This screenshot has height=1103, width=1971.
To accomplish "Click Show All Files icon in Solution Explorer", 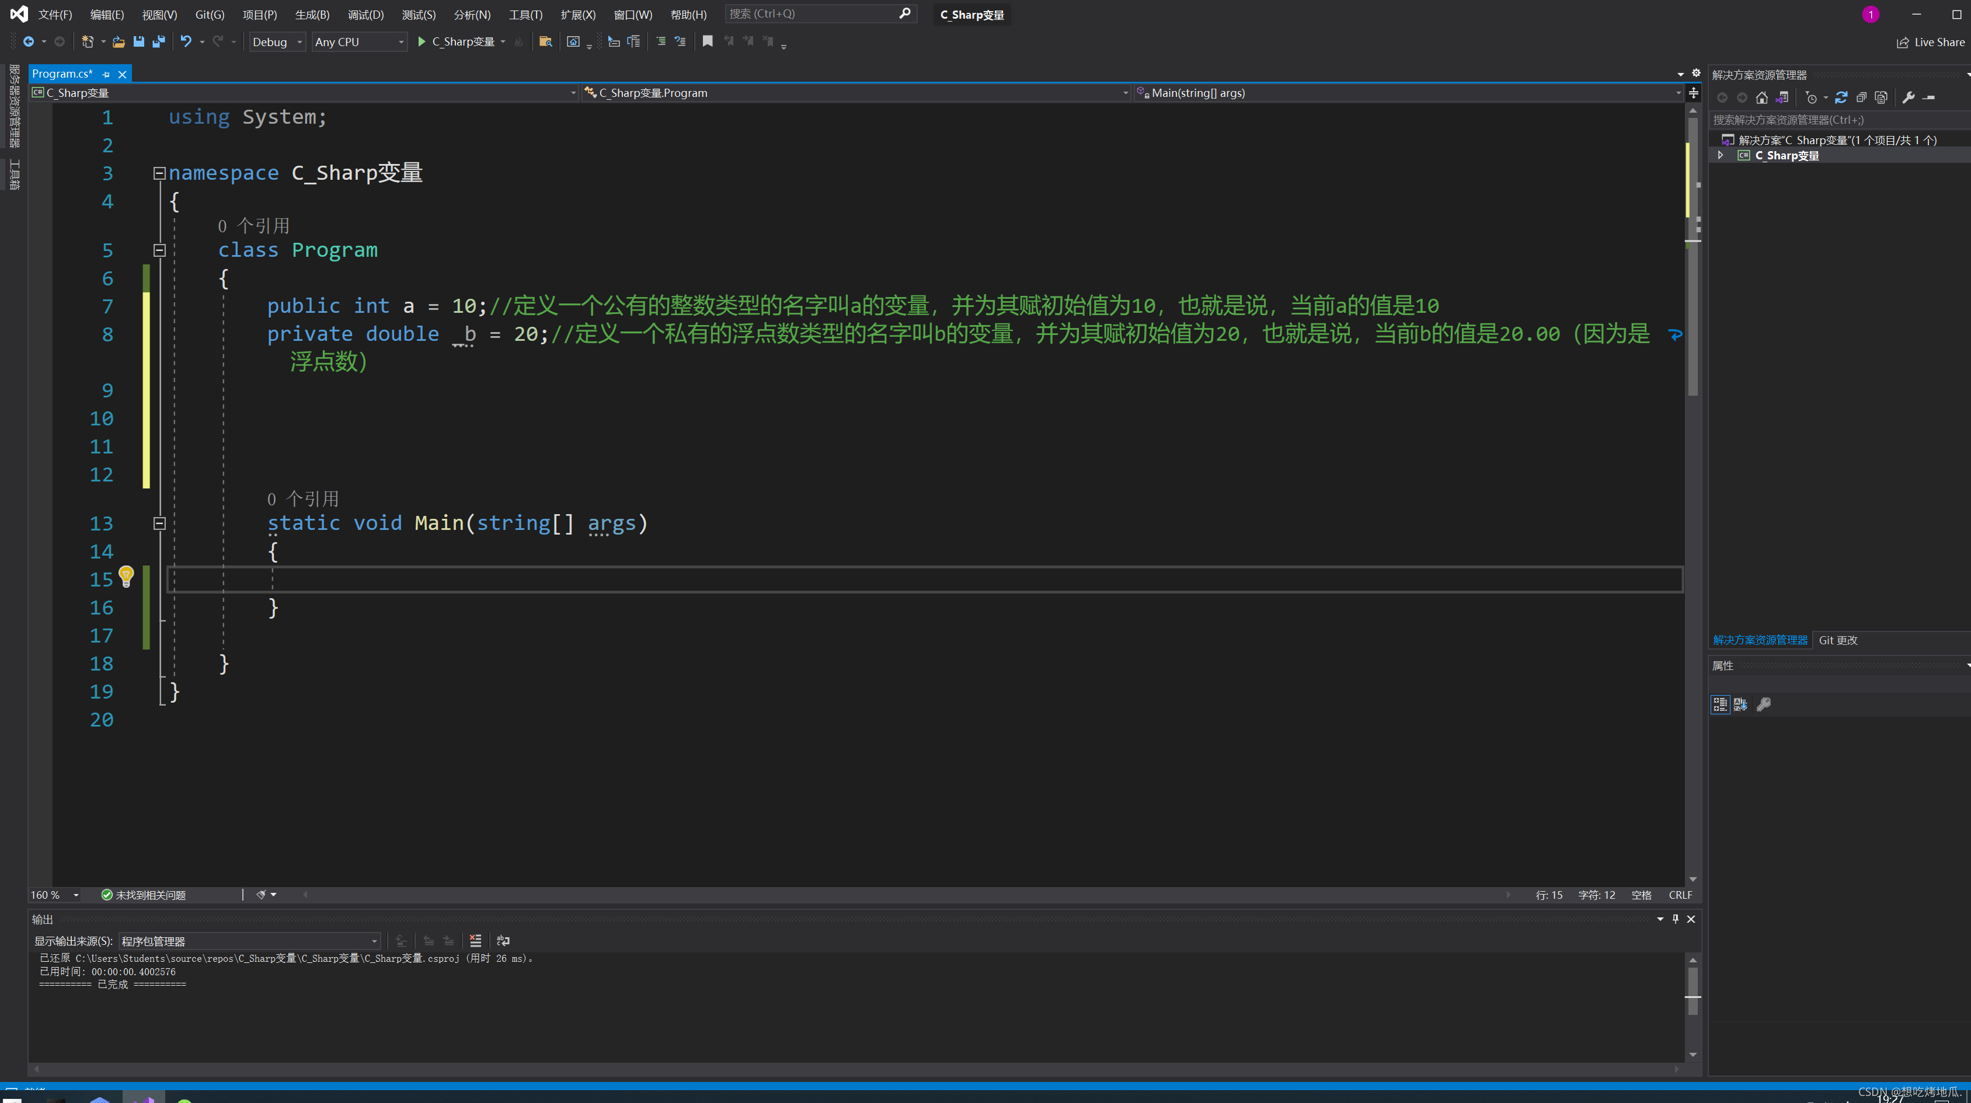I will pos(1882,98).
